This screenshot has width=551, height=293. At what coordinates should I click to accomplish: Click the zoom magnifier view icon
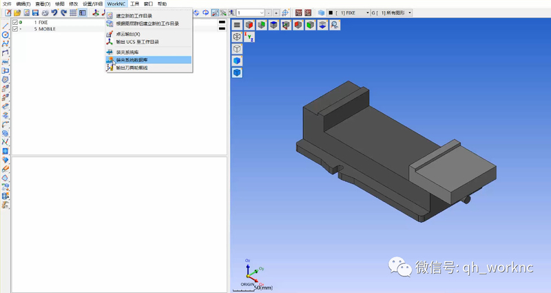click(x=335, y=25)
